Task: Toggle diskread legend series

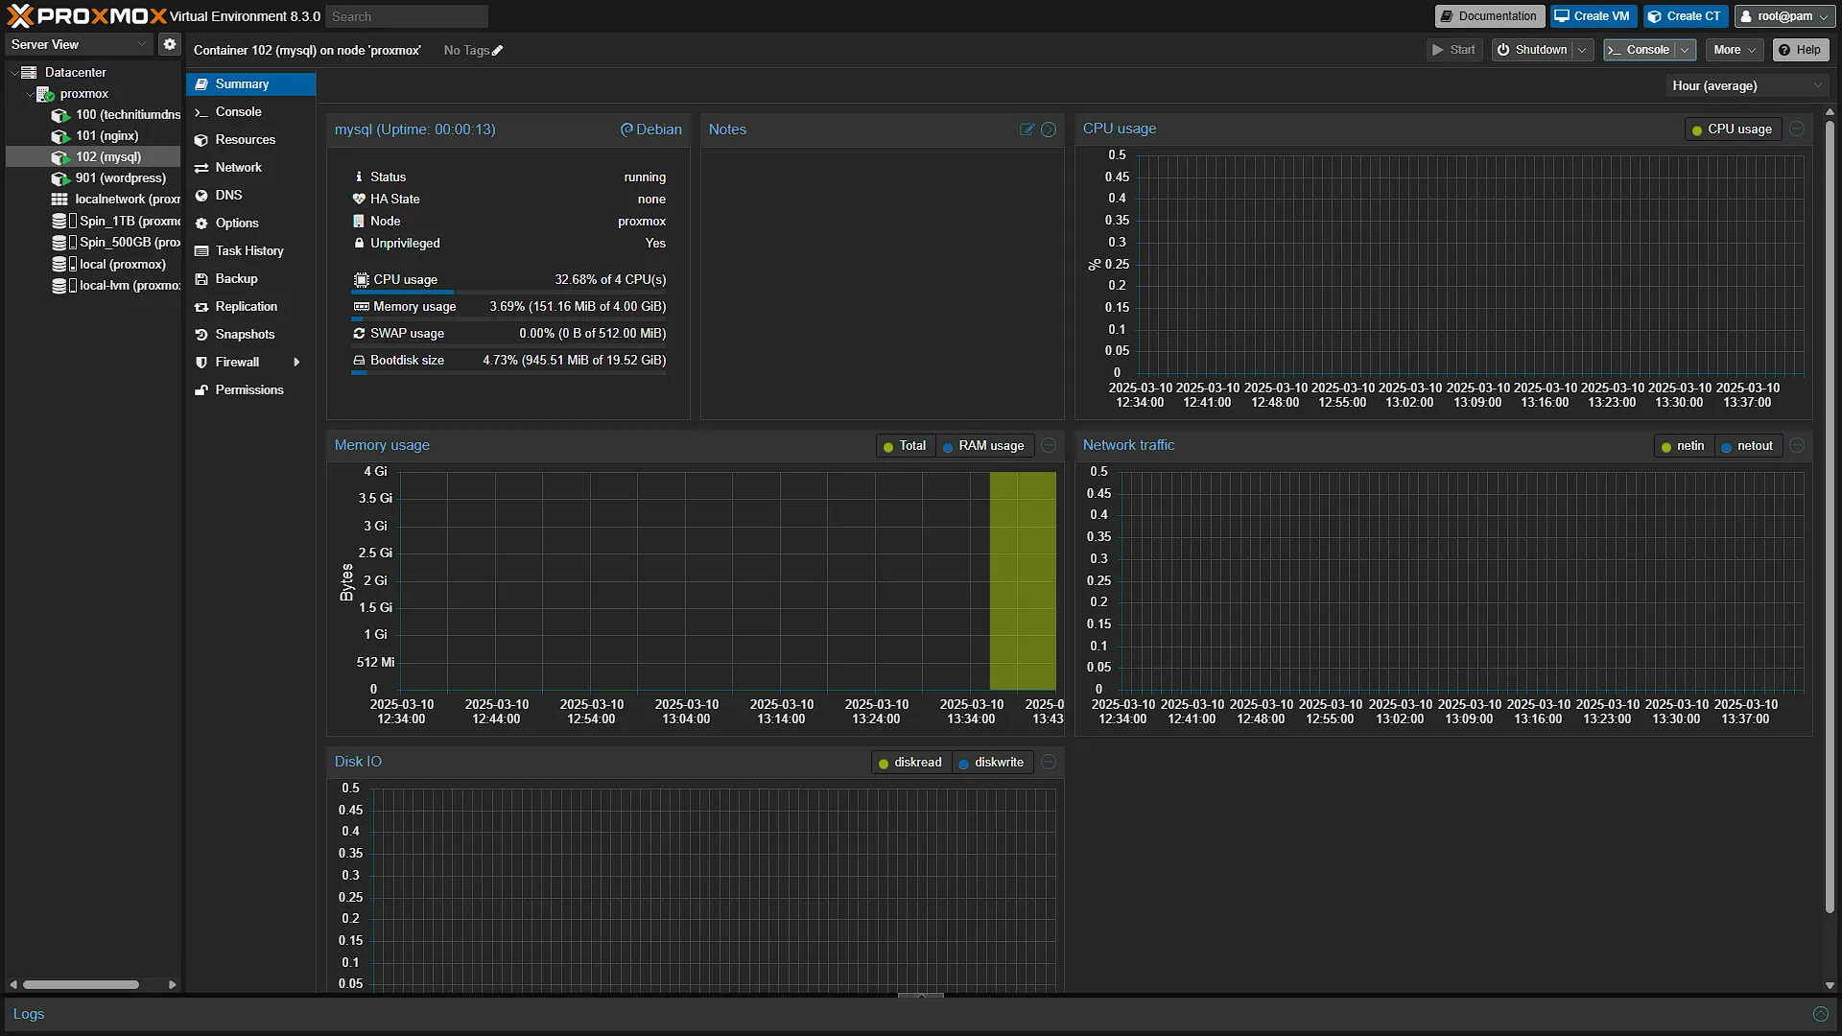Action: [910, 763]
